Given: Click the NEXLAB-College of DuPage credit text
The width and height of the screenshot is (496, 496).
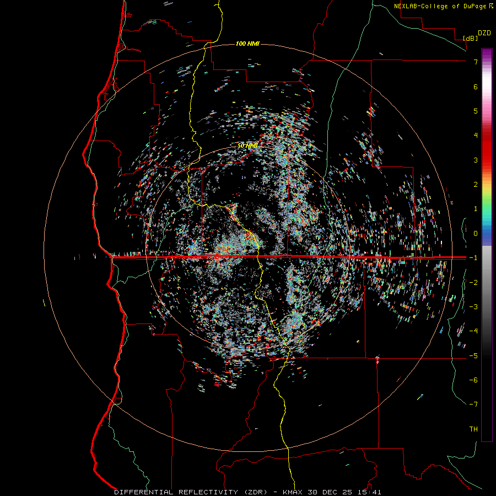Looking at the screenshot, I should (x=440, y=6).
